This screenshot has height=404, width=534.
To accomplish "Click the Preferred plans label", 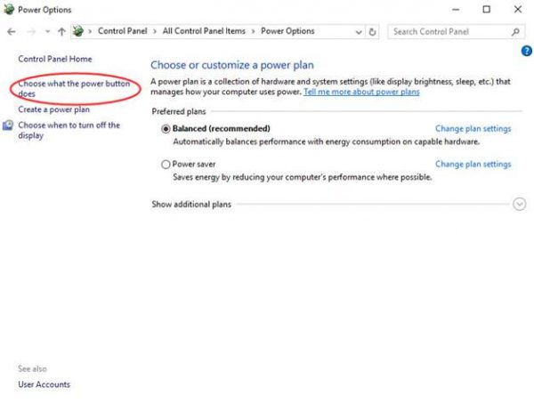I will (x=179, y=111).
